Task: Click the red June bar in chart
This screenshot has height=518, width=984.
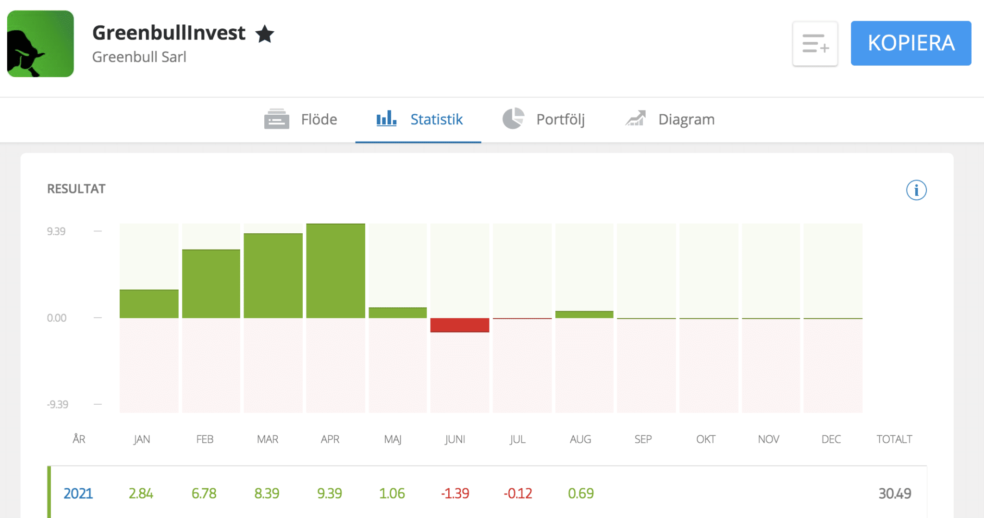Action: tap(459, 325)
